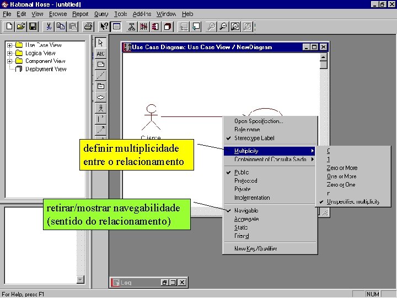Image resolution: width=397 pixels, height=298 pixels.
Task: Click diagram window scroll-up arrow
Action: point(323,57)
